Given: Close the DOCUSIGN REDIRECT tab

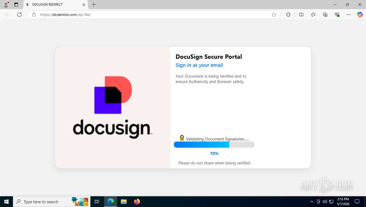Looking at the screenshot, I should (84, 5).
